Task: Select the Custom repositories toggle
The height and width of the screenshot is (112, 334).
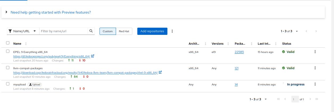Action: (108, 31)
